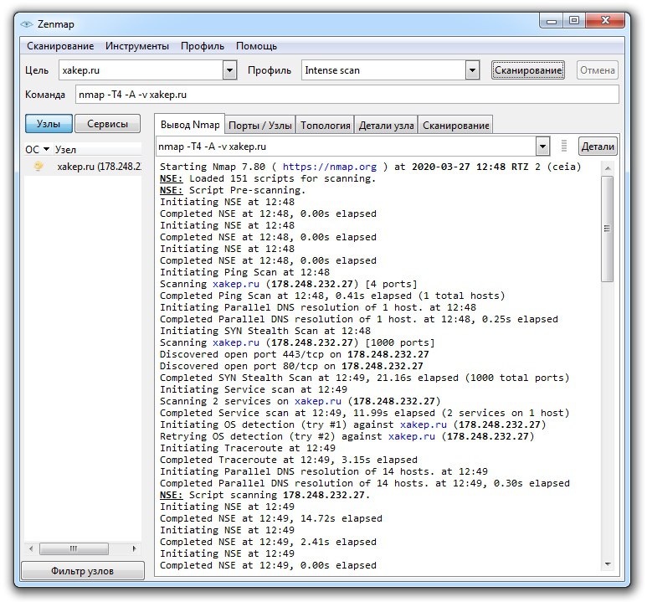Select the Узлы hosts button
This screenshot has width=647, height=602.
point(49,123)
